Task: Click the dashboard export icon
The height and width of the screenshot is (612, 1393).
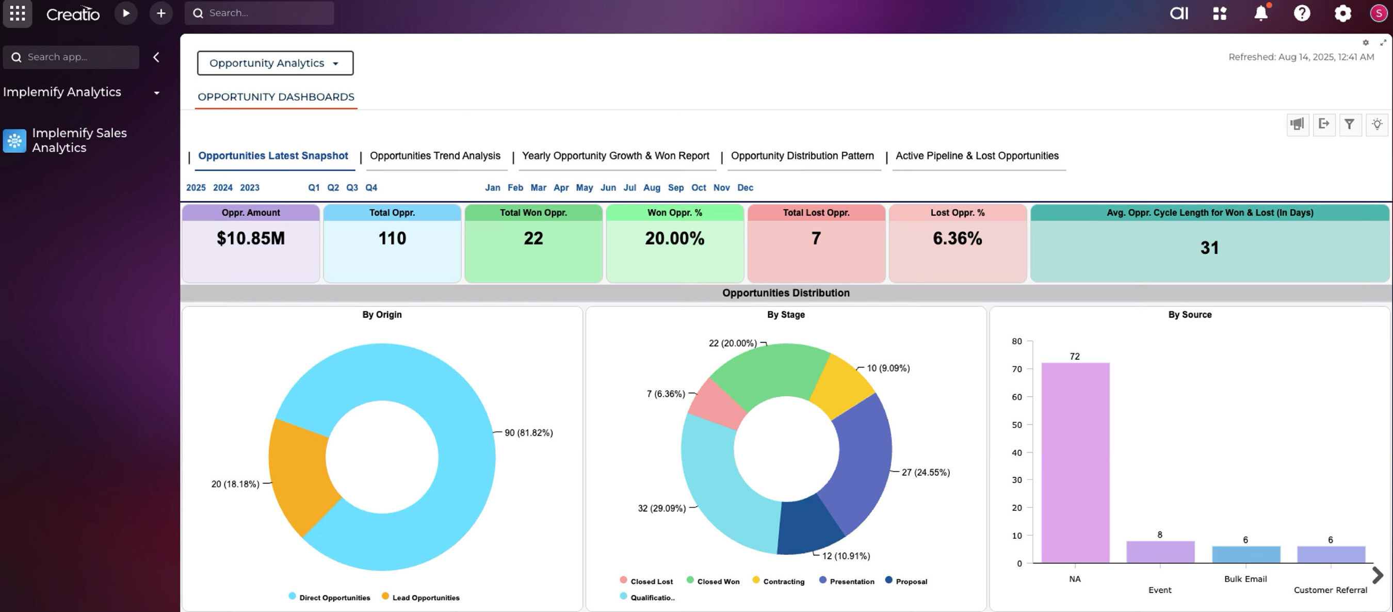Action: [x=1324, y=124]
